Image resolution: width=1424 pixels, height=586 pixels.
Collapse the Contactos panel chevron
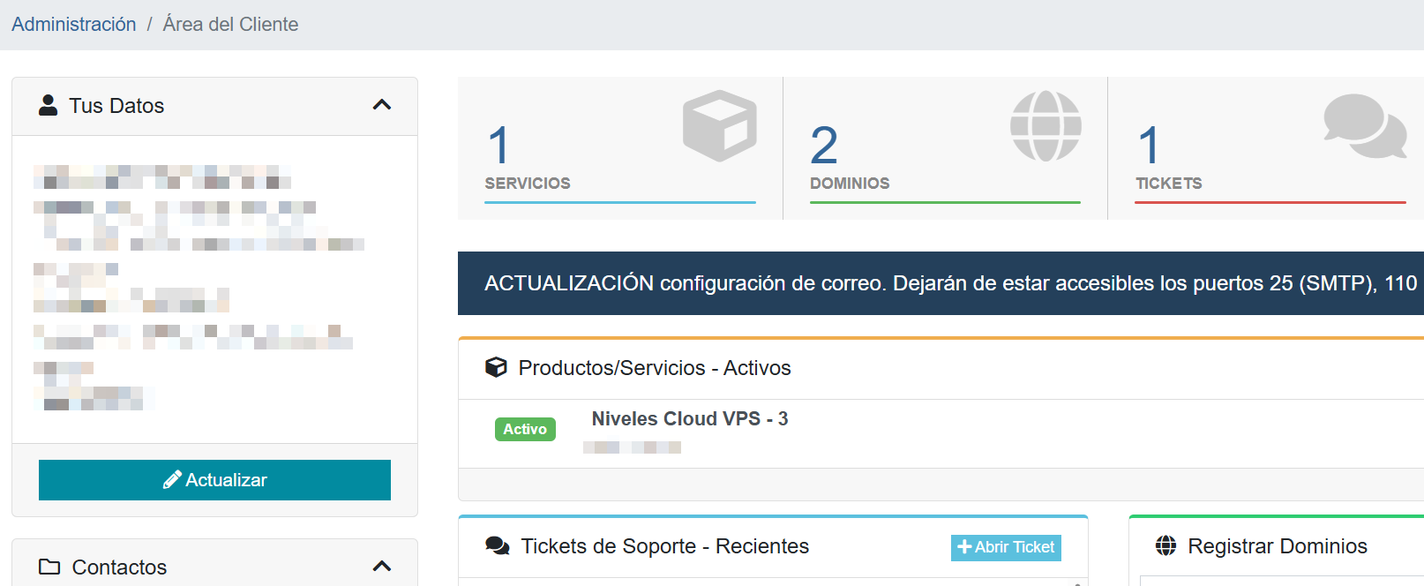click(381, 567)
